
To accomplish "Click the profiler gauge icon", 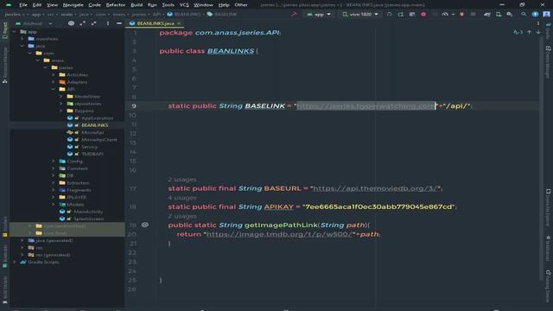I will tap(445, 15).
